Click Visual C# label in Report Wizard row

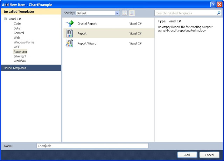click(x=135, y=43)
